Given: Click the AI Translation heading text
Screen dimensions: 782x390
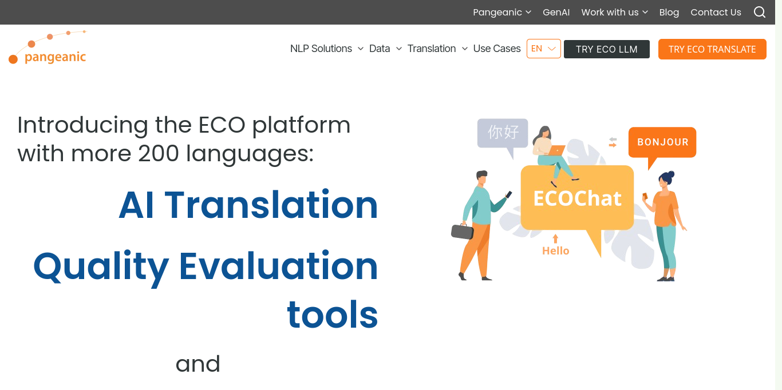Looking at the screenshot, I should pyautogui.click(x=248, y=205).
